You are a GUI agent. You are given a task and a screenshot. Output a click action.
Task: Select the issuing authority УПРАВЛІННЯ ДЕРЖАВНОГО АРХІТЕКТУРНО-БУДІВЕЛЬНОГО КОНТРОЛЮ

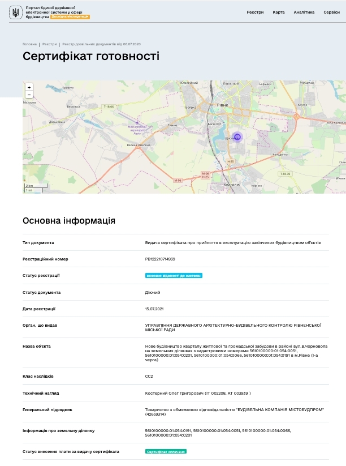pos(233,327)
